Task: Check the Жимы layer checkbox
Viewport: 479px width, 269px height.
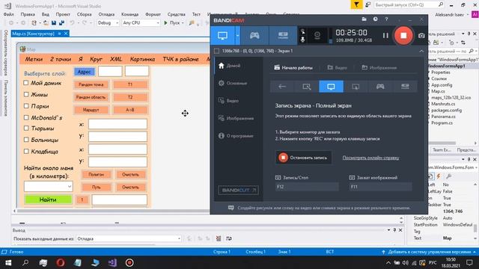Action: coord(26,95)
